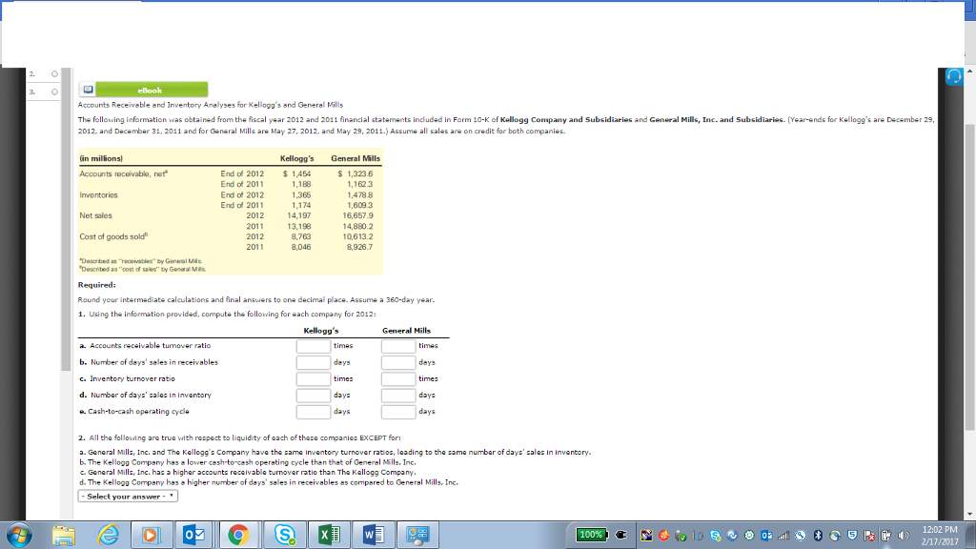Screen dimensions: 976x549
Task: Click the 'Required:' heading
Action: tap(96, 285)
